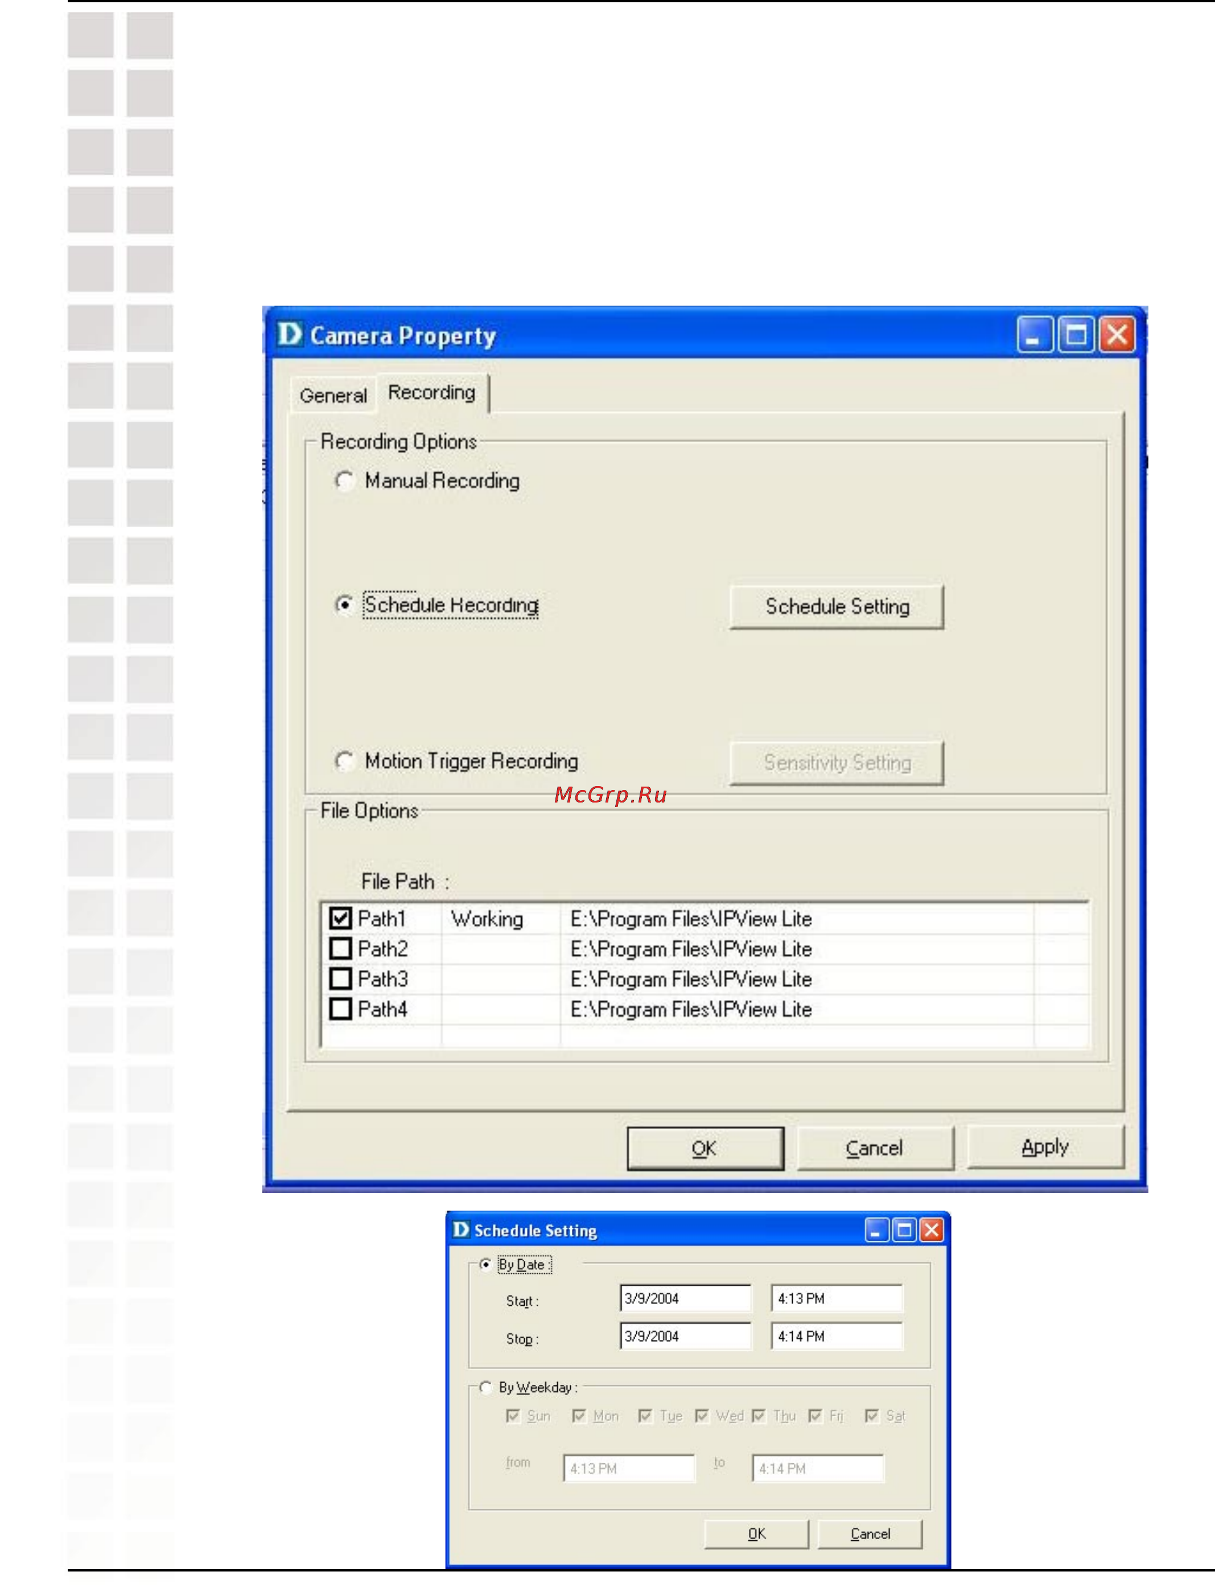Close the Camera Property window
Image resolution: width=1215 pixels, height=1588 pixels.
1117,335
